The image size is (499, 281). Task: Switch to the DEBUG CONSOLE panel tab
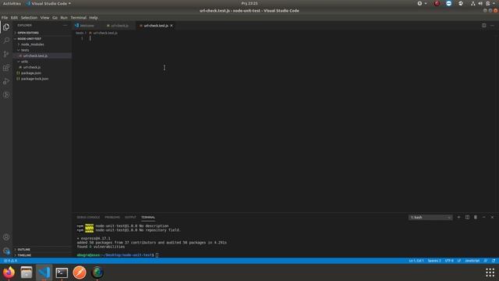(88, 217)
